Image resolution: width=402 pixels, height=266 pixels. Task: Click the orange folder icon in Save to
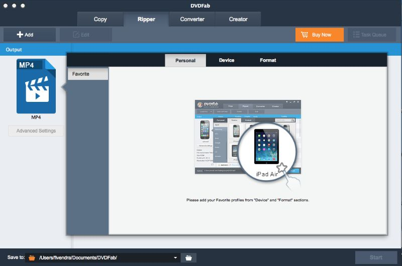[x=32, y=257]
